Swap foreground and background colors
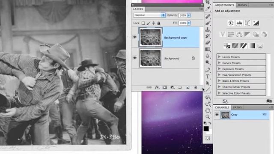The width and height of the screenshot is (274, 154). click(x=210, y=123)
